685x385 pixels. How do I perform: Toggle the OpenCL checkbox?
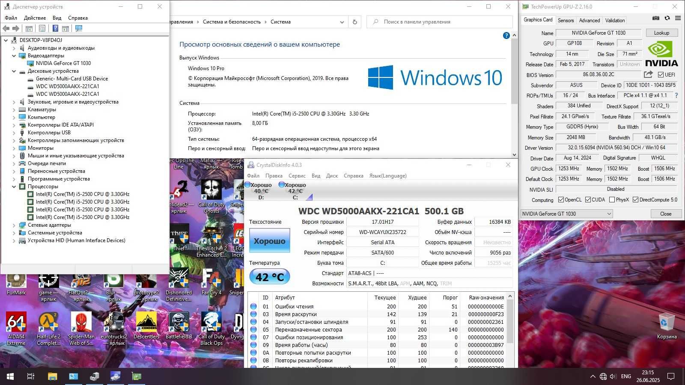[561, 200]
